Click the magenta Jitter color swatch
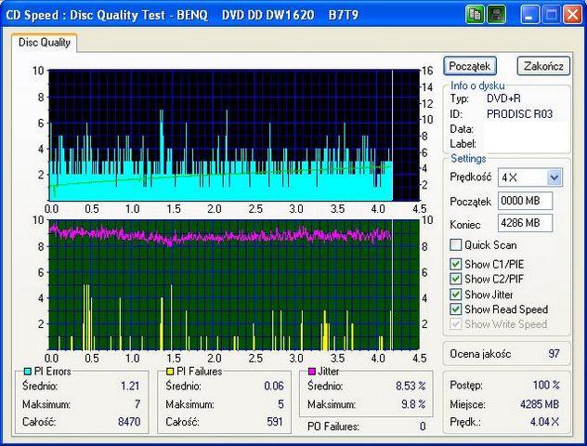 [311, 372]
